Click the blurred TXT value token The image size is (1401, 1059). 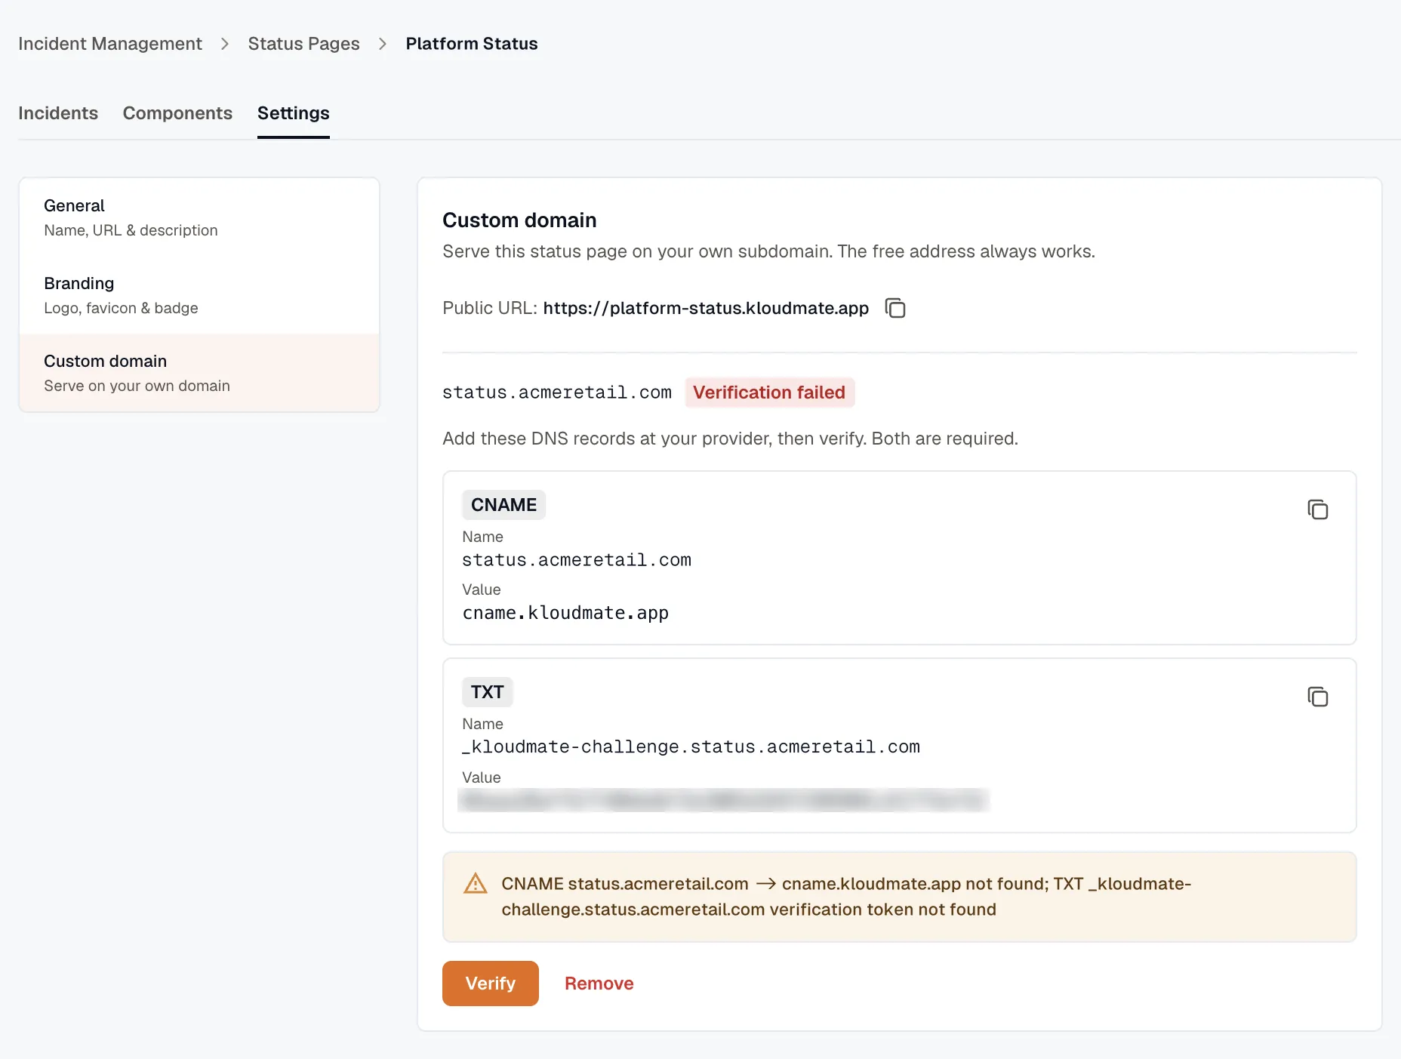723,800
